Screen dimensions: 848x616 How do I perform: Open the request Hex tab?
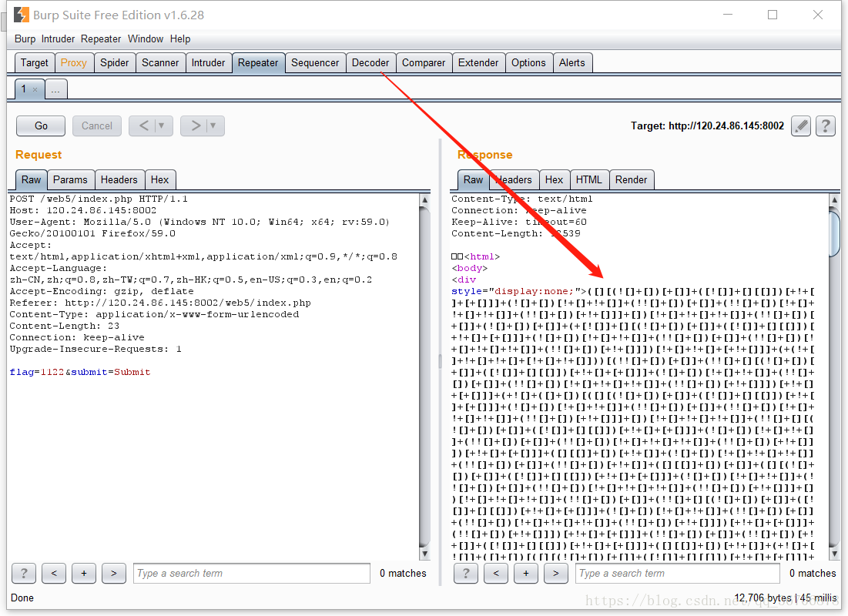(159, 179)
